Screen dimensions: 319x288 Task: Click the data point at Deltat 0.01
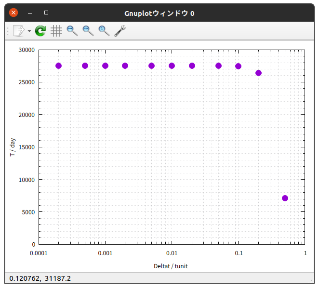click(172, 65)
